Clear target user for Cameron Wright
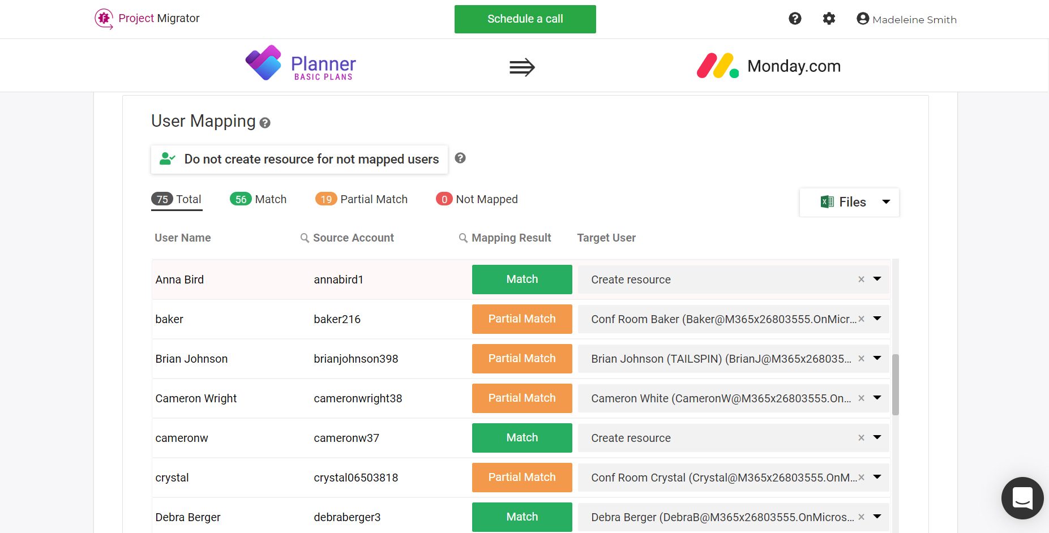Viewport: 1049px width, 533px height. pos(861,398)
